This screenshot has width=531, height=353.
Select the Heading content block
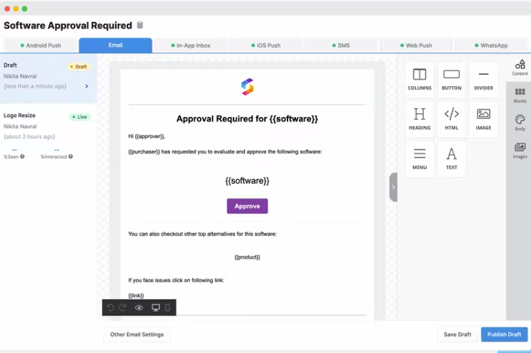pyautogui.click(x=419, y=119)
